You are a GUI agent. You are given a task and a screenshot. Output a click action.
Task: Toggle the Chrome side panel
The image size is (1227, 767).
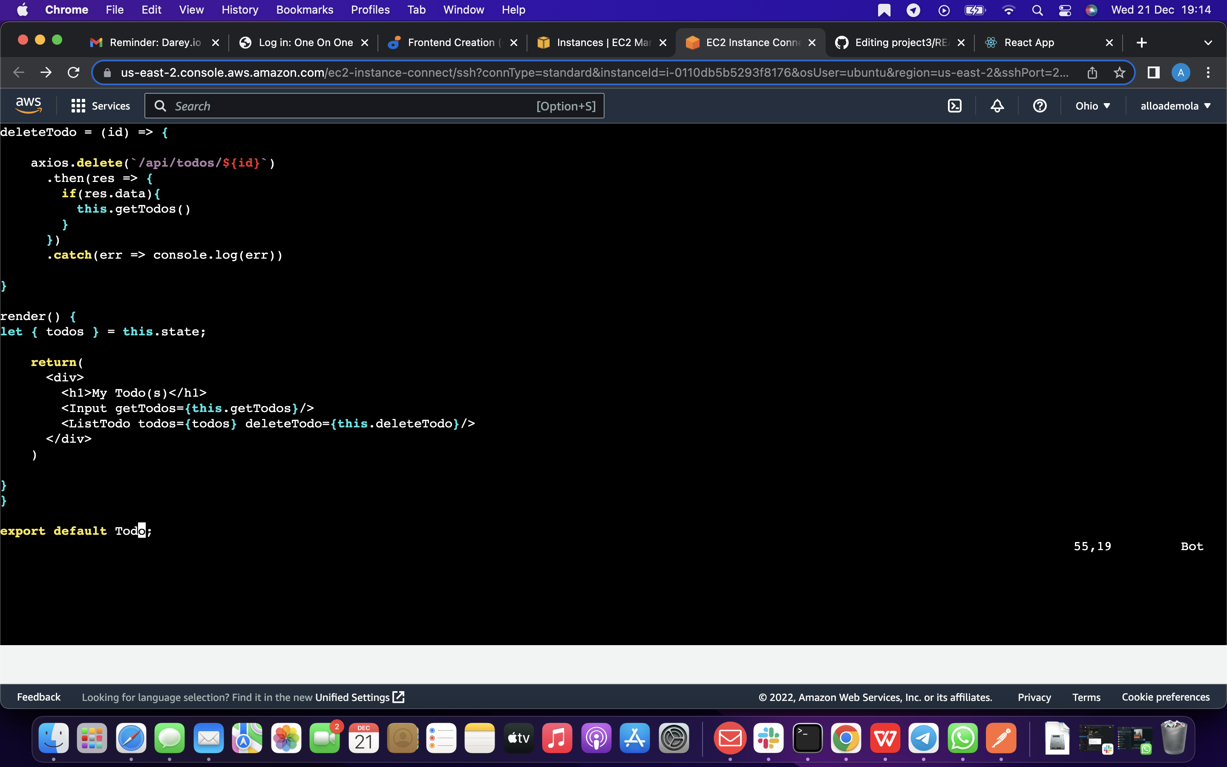pyautogui.click(x=1153, y=72)
